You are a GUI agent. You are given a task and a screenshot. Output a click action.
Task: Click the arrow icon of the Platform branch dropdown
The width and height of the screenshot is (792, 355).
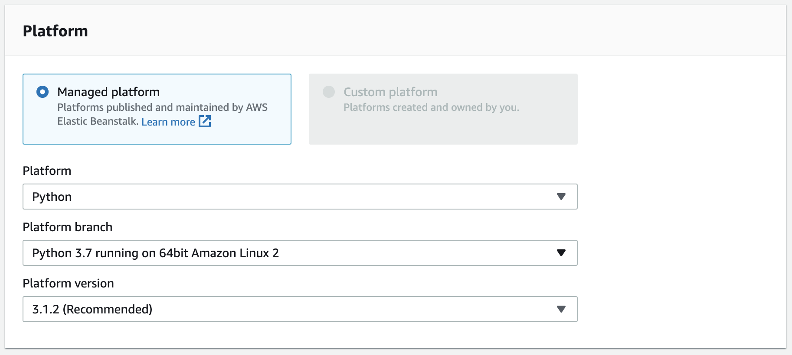pos(561,253)
